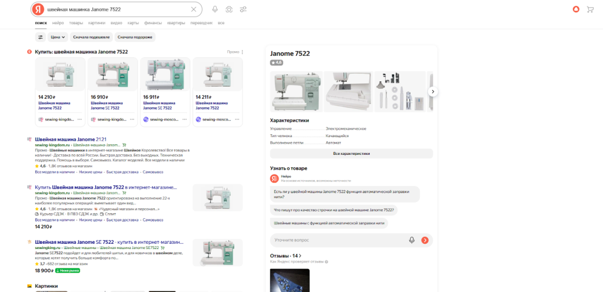The image size is (603, 292).
Task: Switch to the нейро tab
Action: [58, 23]
